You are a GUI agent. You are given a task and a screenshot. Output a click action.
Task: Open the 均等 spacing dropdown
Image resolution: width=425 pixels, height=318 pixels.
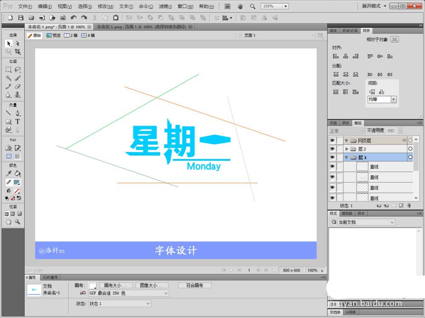pyautogui.click(x=394, y=100)
